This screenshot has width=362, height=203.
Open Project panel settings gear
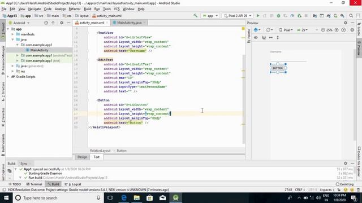pos(62,23)
